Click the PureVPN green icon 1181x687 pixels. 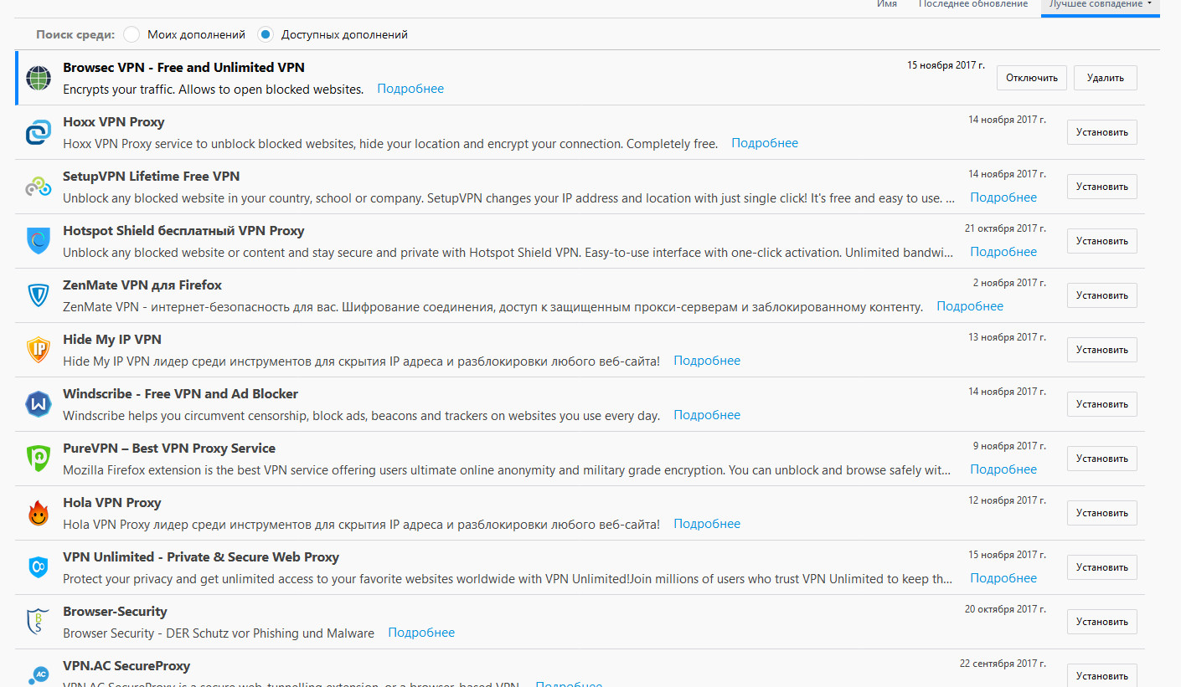pos(39,459)
